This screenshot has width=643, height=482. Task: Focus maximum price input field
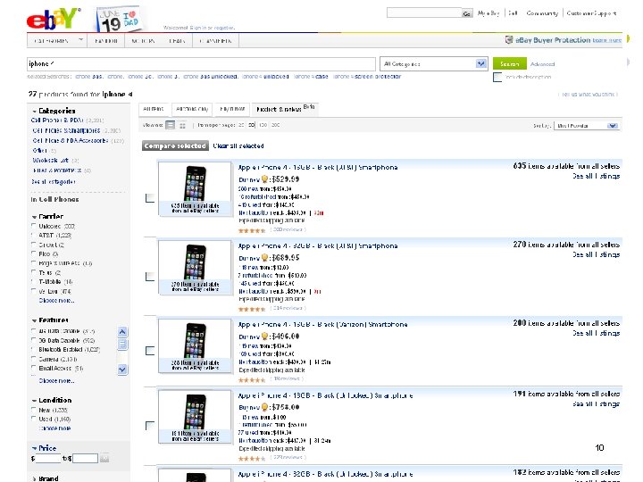85,458
